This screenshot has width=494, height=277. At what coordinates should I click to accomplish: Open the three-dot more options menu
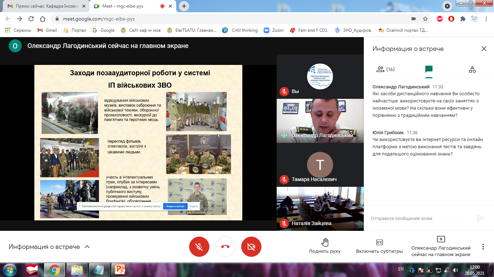coord(483,247)
